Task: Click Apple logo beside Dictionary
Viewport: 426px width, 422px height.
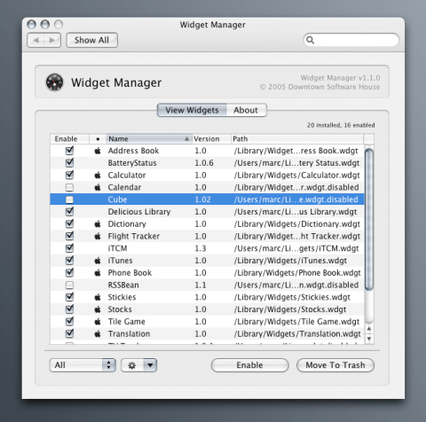Action: click(x=98, y=224)
